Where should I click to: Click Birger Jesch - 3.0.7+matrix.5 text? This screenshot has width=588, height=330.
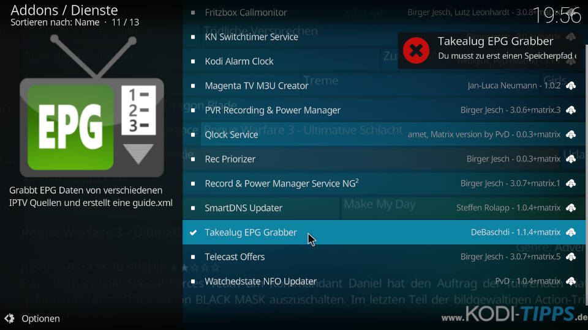click(x=510, y=257)
